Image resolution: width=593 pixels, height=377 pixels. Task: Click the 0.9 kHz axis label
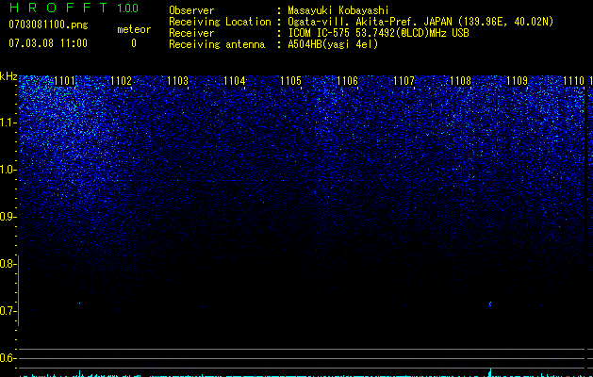click(8, 217)
